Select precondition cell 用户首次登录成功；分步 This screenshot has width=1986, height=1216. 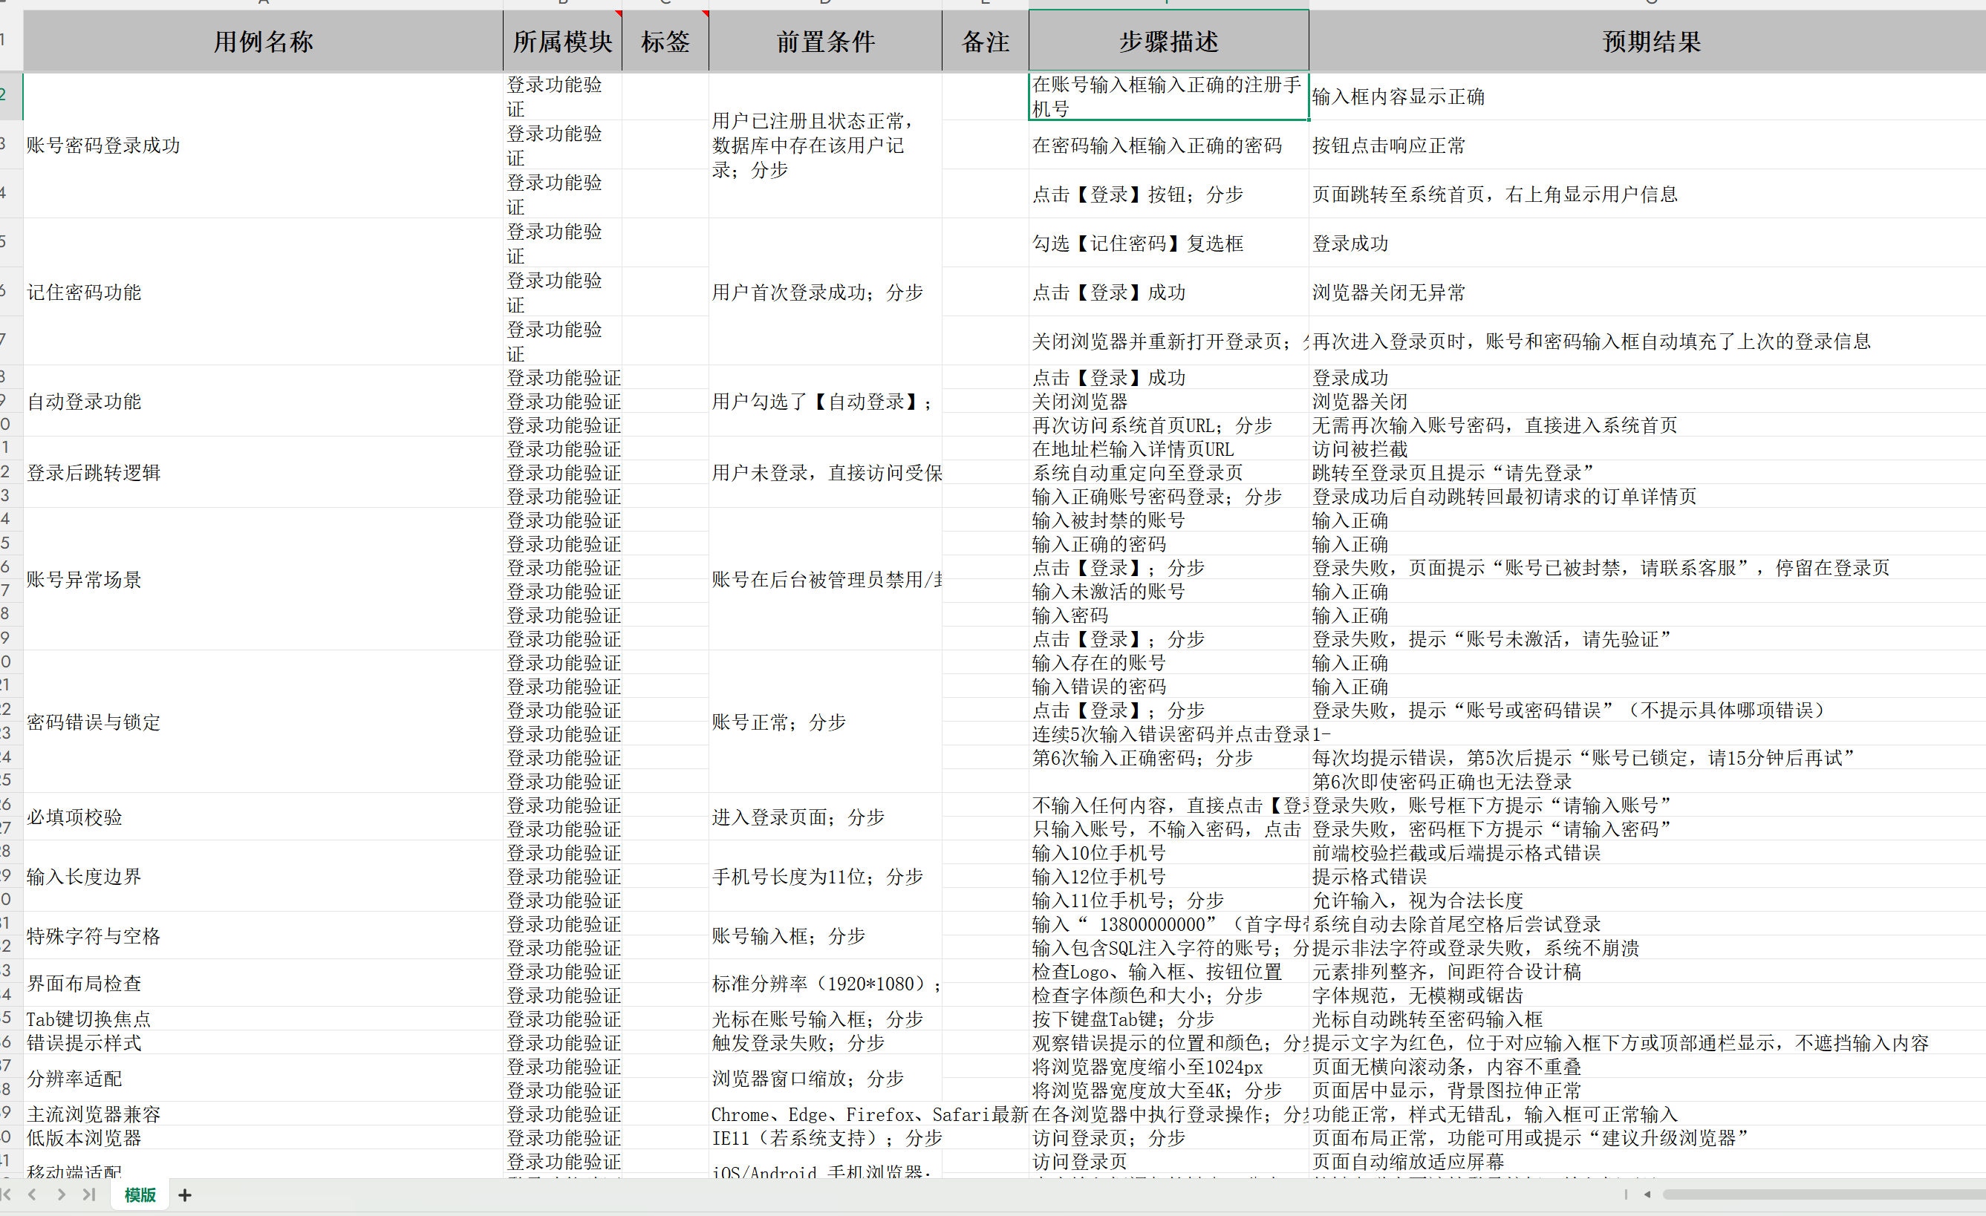click(x=825, y=292)
